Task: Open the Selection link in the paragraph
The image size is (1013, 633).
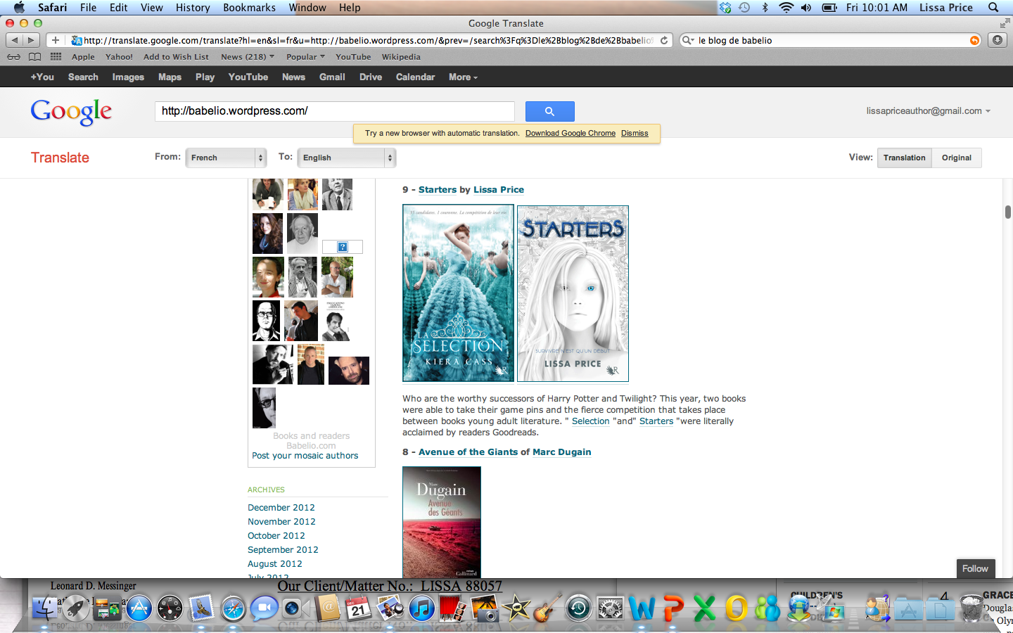Action: [x=591, y=421]
